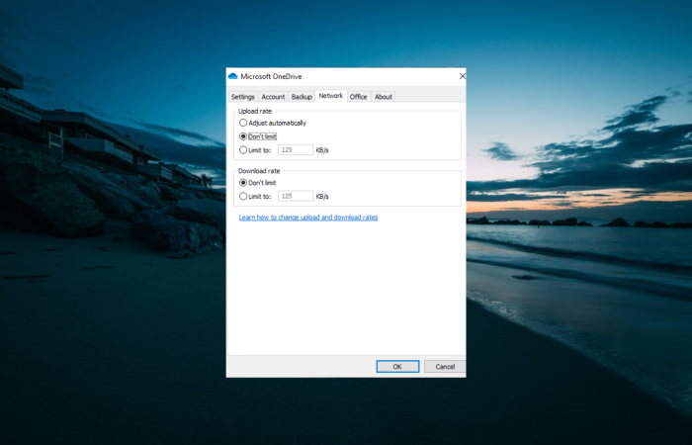Confirm with the OK button
Viewport: 692px width, 445px height.
click(397, 367)
